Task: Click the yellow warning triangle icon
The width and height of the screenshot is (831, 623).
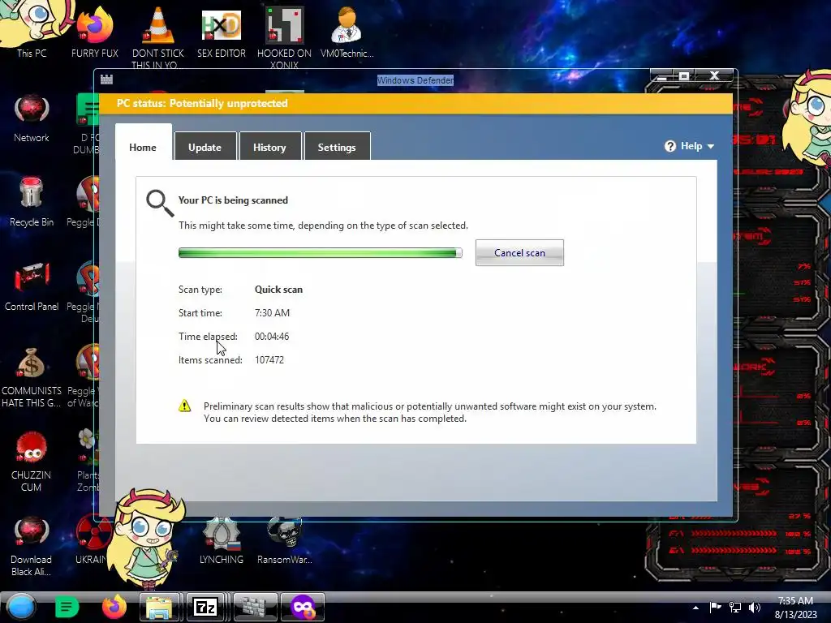Action: point(184,406)
